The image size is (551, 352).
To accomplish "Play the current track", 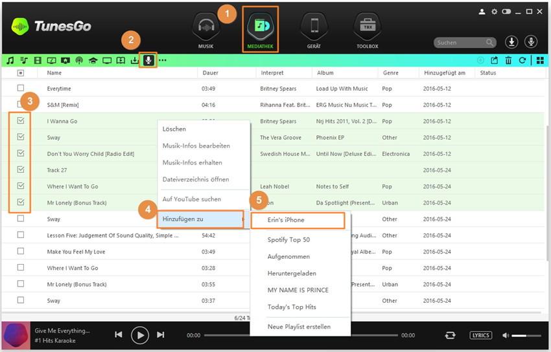I will click(x=140, y=335).
